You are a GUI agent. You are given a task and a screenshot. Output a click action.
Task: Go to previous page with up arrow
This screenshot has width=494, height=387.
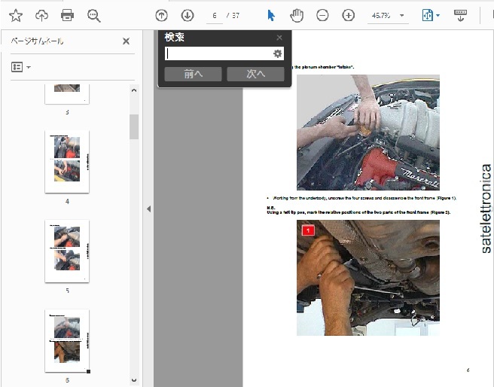point(162,15)
